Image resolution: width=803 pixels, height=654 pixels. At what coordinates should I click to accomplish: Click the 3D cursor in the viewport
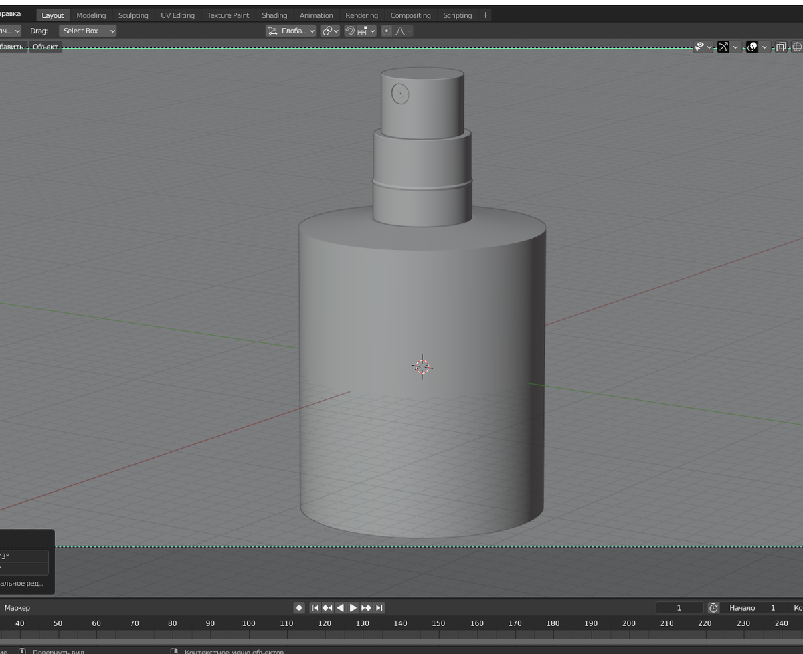pos(422,366)
